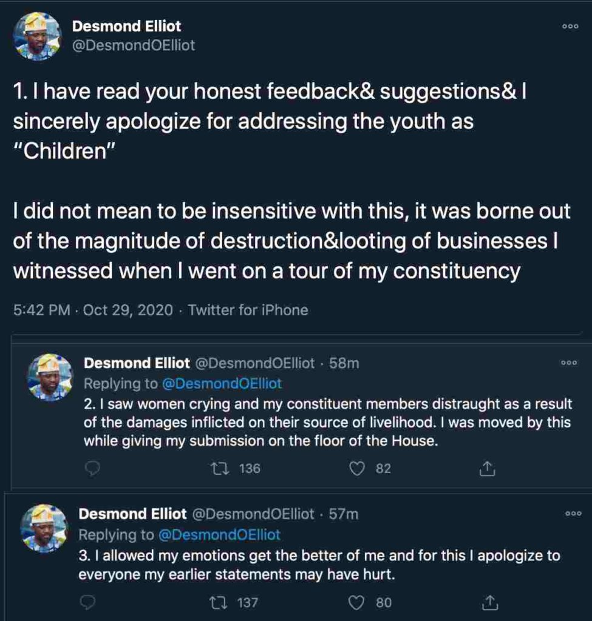The image size is (592, 621).
Task: Click Replying to @DesmondOElliot link in third tweet
Action: tap(219, 534)
